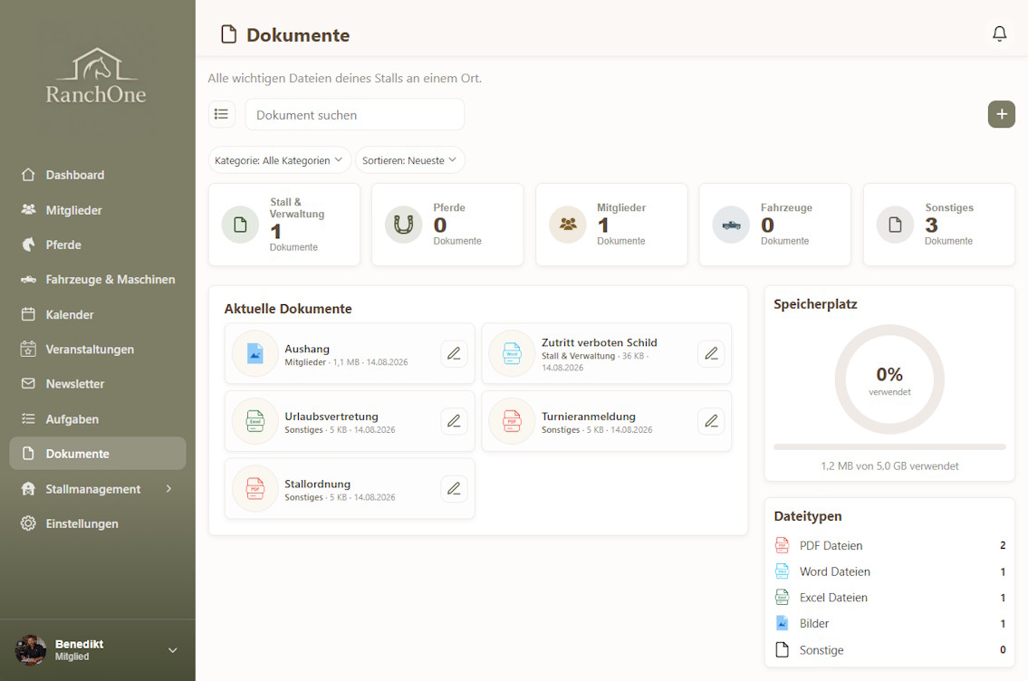
Task: Edit the Stallordnung document
Action: [x=454, y=488]
